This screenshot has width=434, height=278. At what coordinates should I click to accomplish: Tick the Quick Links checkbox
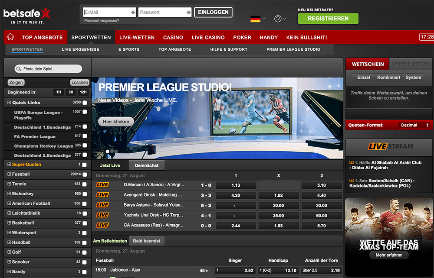tap(85, 103)
